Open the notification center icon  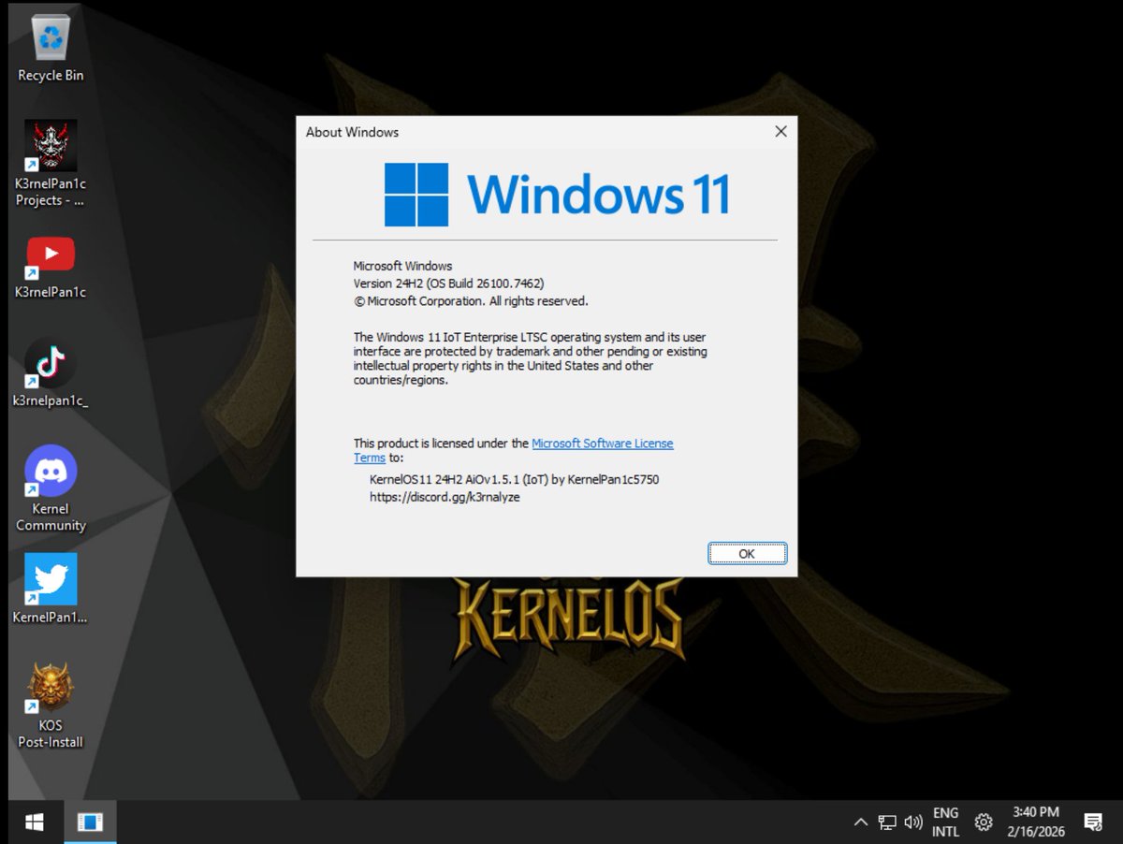pyautogui.click(x=1092, y=822)
